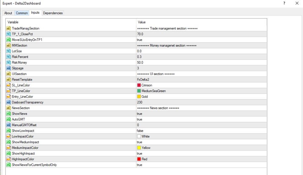Click the LowImpactColor color type icon
The image size is (303, 175).
8,136
